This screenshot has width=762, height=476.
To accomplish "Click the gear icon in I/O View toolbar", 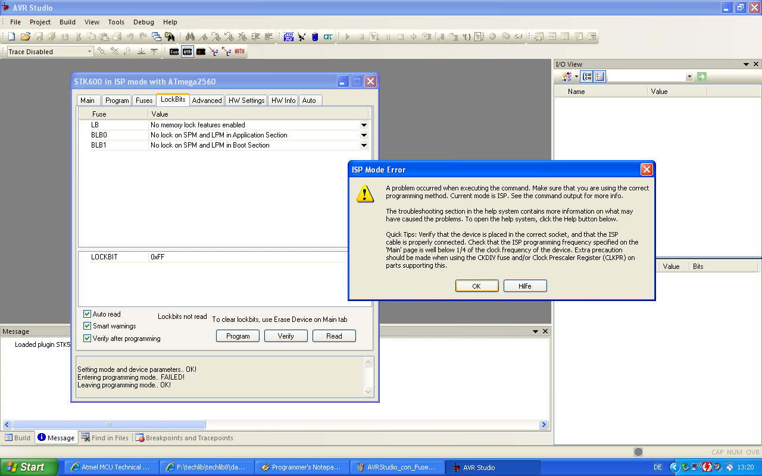I will (x=566, y=77).
